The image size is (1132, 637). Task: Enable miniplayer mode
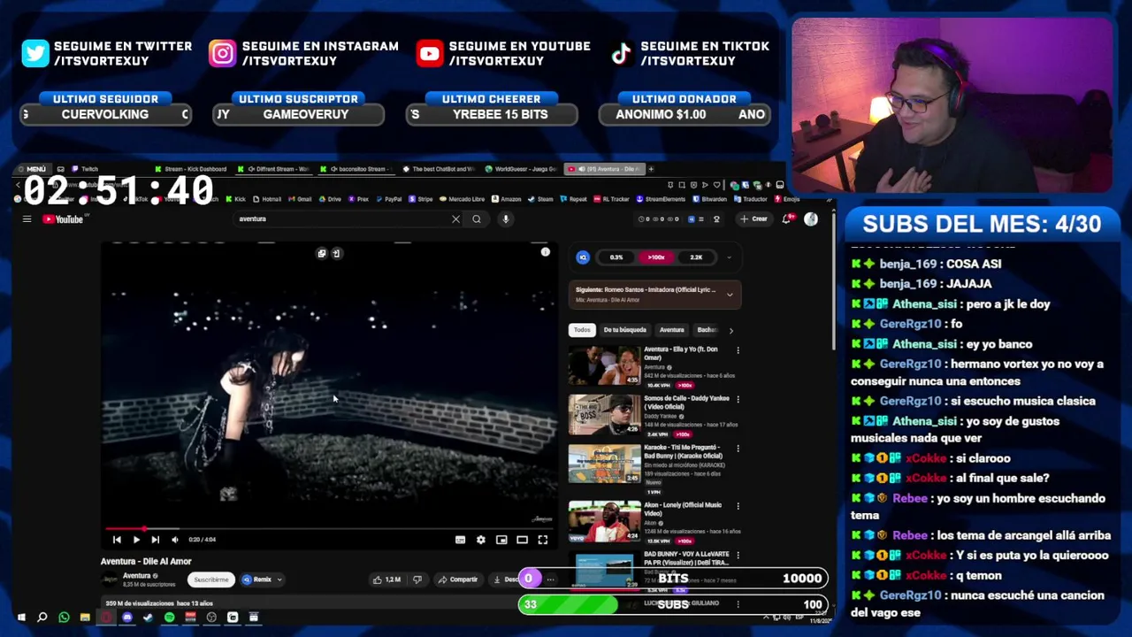[x=501, y=540]
